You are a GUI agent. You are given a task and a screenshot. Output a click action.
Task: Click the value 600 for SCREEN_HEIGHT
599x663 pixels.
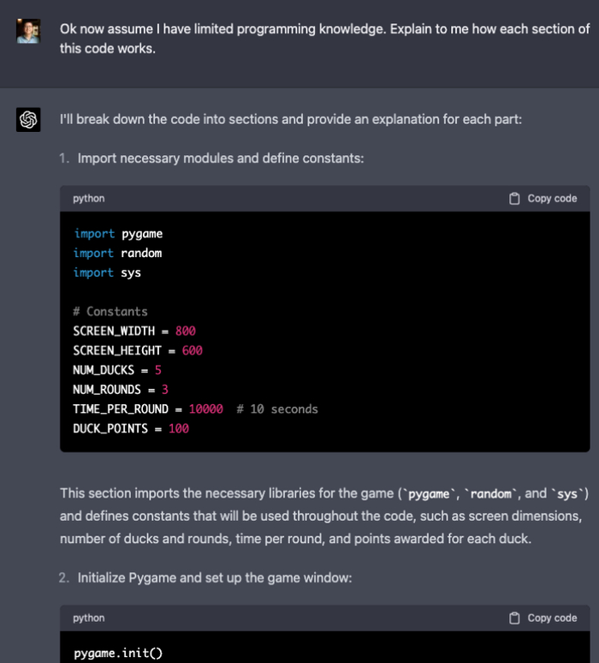pyautogui.click(x=193, y=350)
